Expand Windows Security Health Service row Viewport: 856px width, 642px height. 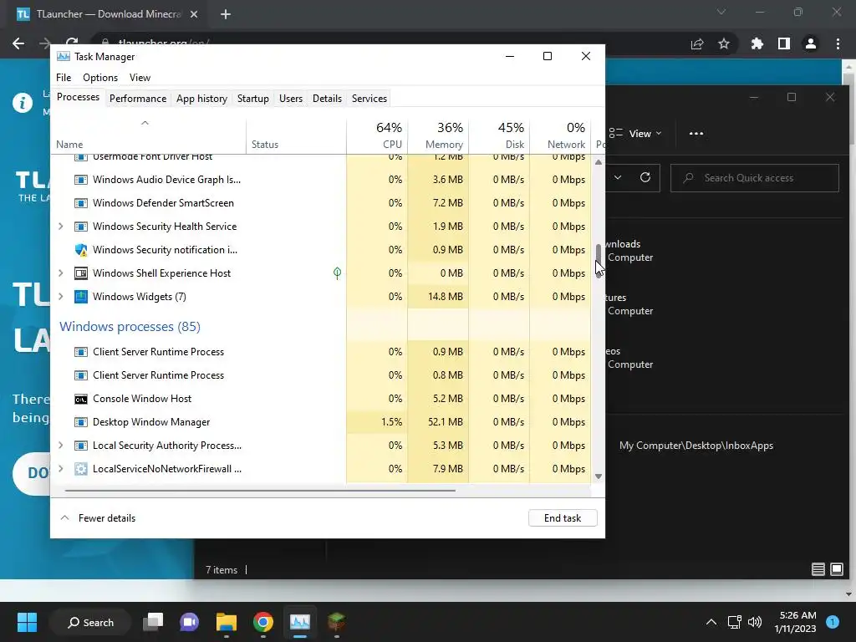coord(60,227)
